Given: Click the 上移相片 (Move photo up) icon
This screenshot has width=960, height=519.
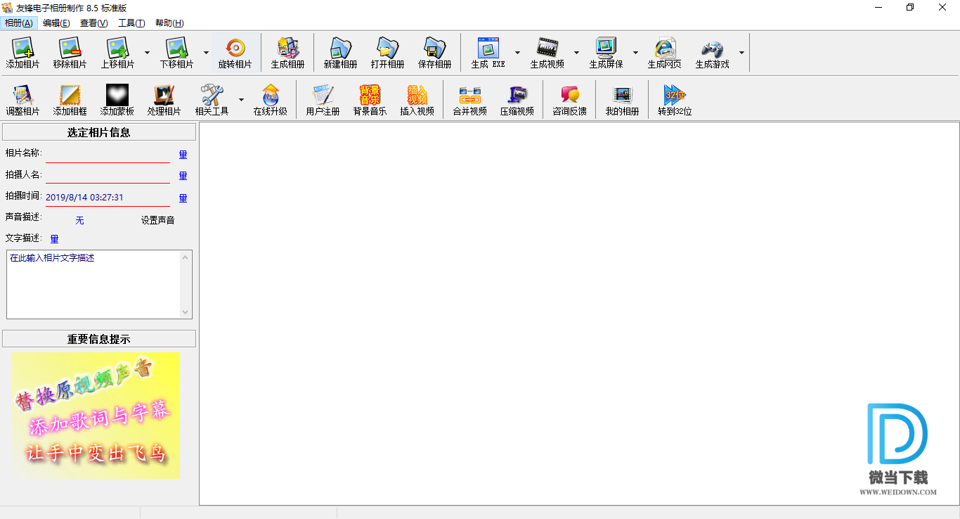Looking at the screenshot, I should coord(117,53).
